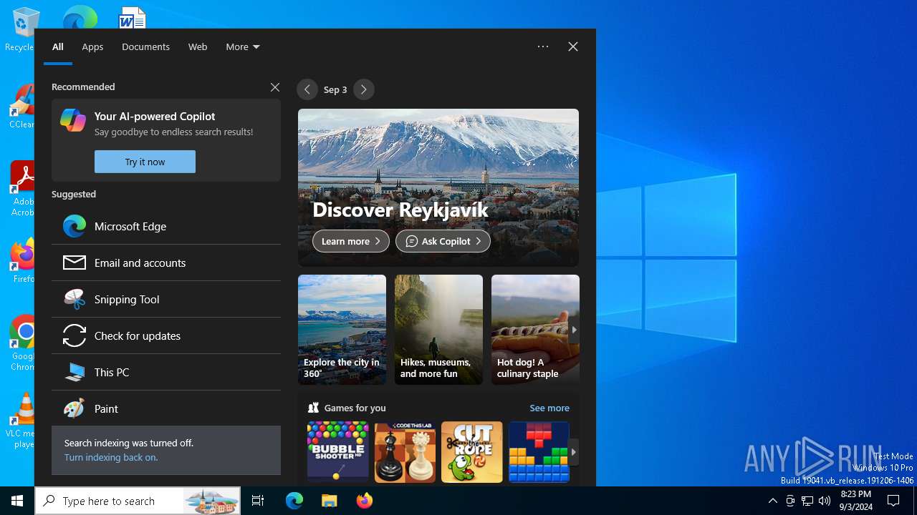Show more games with the arrow
This screenshot has height=515, width=917.
pos(573,452)
